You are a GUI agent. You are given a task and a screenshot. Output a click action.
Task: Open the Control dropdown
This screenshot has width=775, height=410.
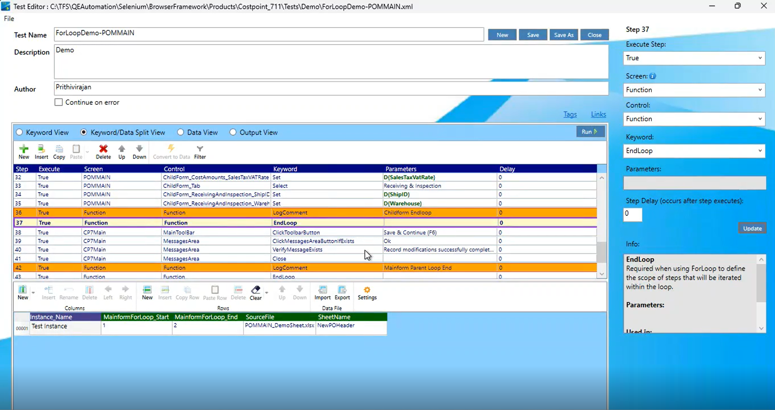pyautogui.click(x=694, y=119)
